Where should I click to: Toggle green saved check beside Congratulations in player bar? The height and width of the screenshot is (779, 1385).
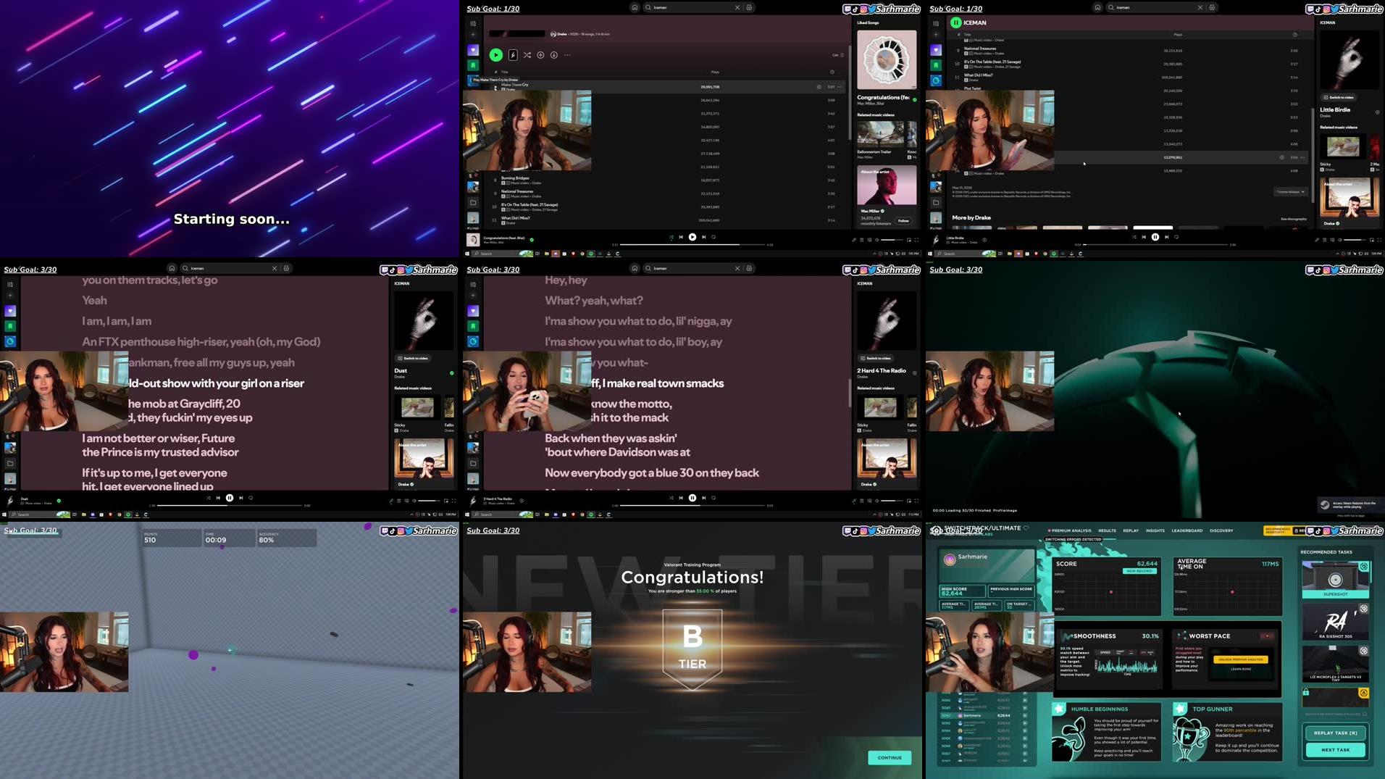coord(532,239)
